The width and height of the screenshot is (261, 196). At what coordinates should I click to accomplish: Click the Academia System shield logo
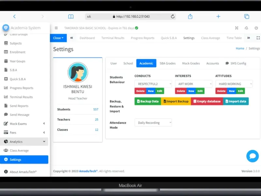pos(6,28)
